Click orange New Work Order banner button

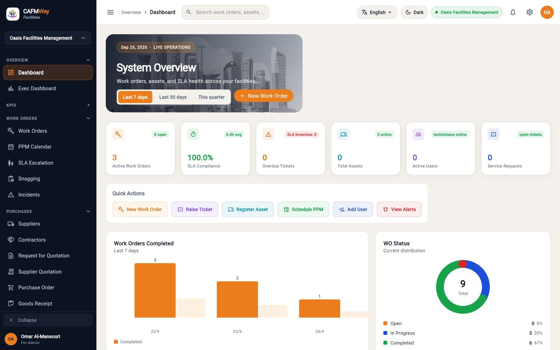pos(264,96)
